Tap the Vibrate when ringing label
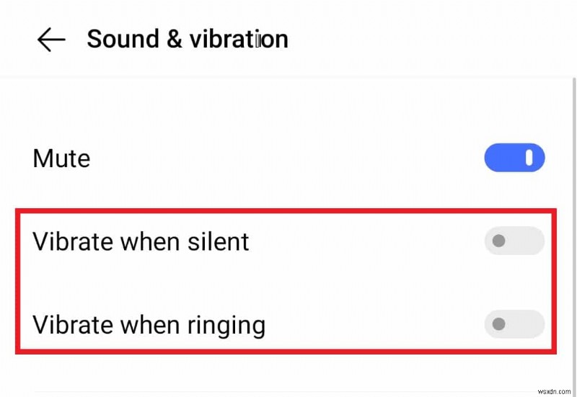This screenshot has height=397, width=577. click(149, 325)
